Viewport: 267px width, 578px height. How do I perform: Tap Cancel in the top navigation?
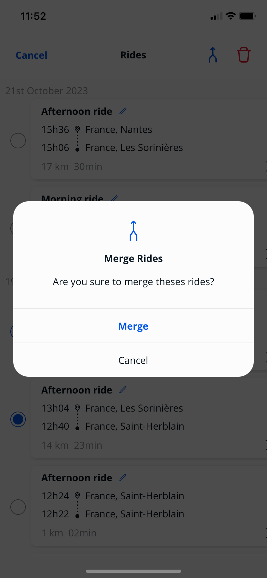click(32, 55)
